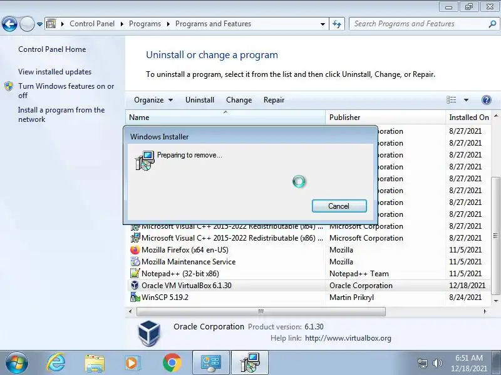Open http://www.virtualbox.org help link
Image resolution: width=501 pixels, height=375 pixels.
point(348,338)
